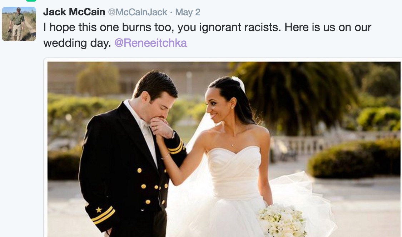Click the green badge above the avatar
The width and height of the screenshot is (402, 237).
pyautogui.click(x=31, y=1)
